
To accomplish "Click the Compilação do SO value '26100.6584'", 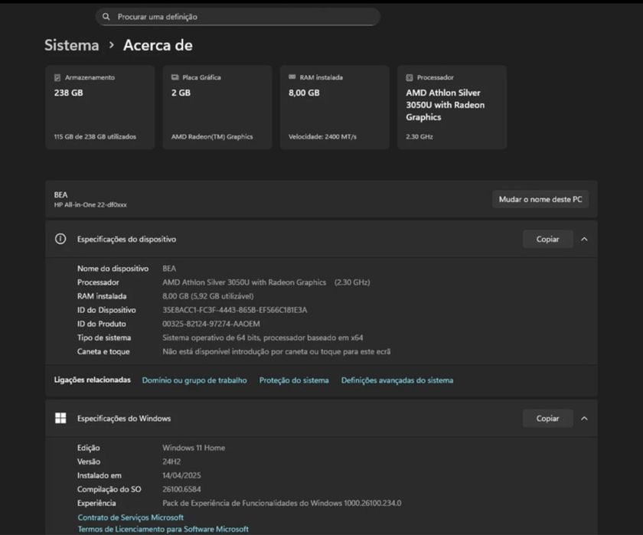I will pos(181,489).
